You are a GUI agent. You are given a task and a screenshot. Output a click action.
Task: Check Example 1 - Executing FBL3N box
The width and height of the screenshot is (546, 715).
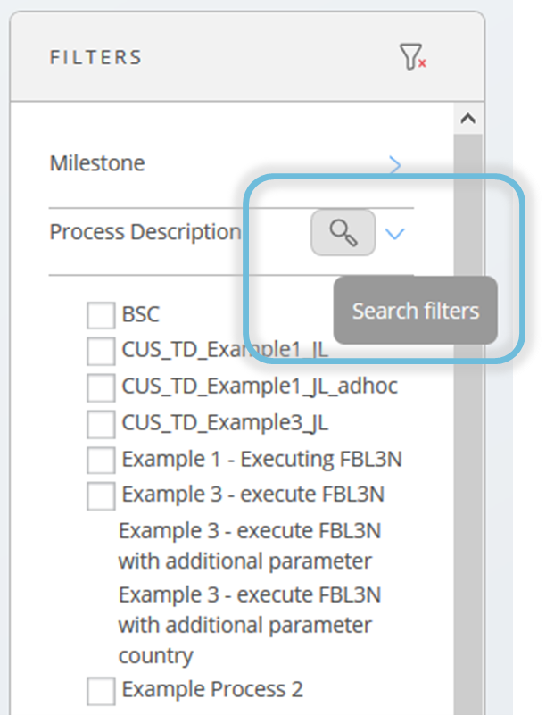click(101, 460)
